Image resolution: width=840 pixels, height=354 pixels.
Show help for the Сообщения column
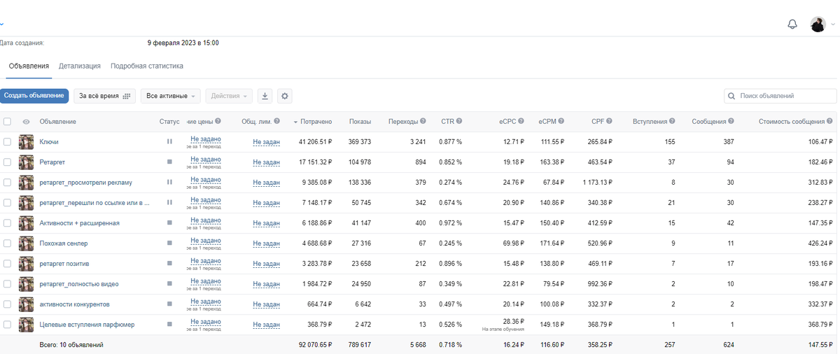click(731, 122)
